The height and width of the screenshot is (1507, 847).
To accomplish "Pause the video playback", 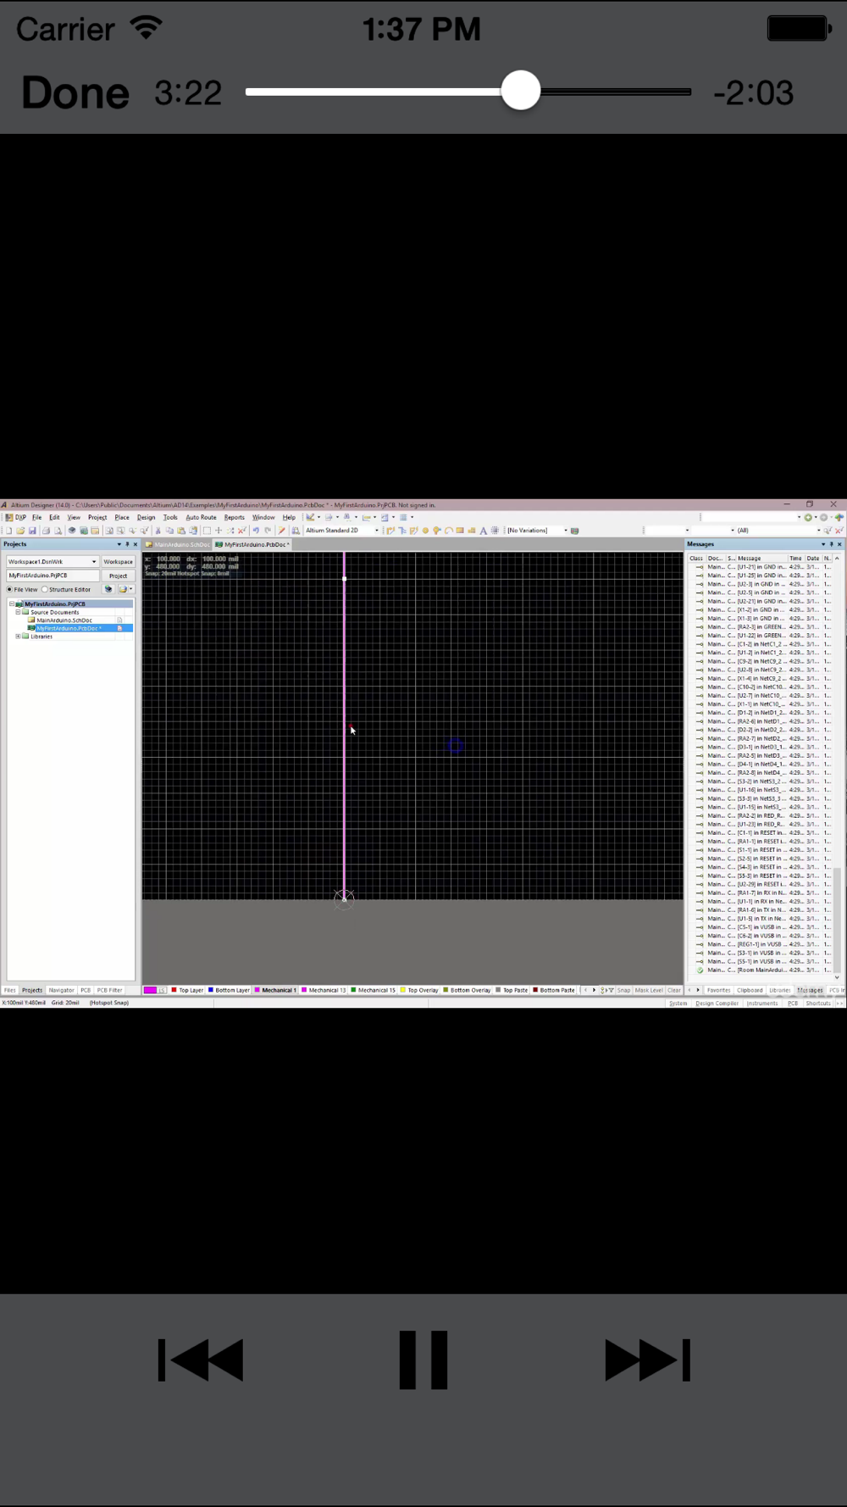I will 423,1360.
